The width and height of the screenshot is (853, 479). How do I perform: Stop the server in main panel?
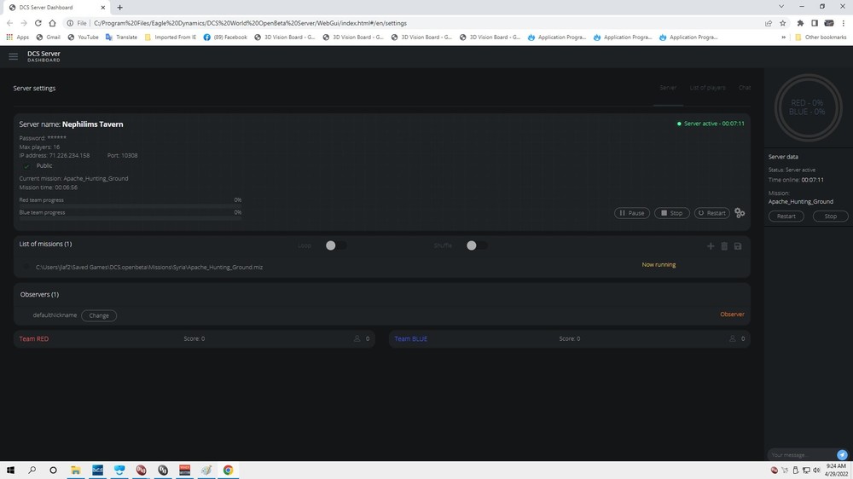(672, 213)
